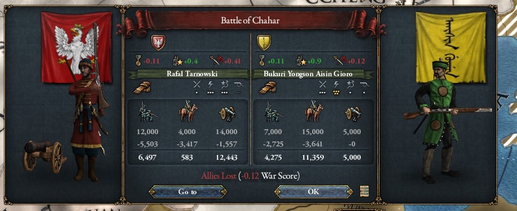
Task: Select Rafal Tarnowski's leader glove icon
Action: coord(142,87)
